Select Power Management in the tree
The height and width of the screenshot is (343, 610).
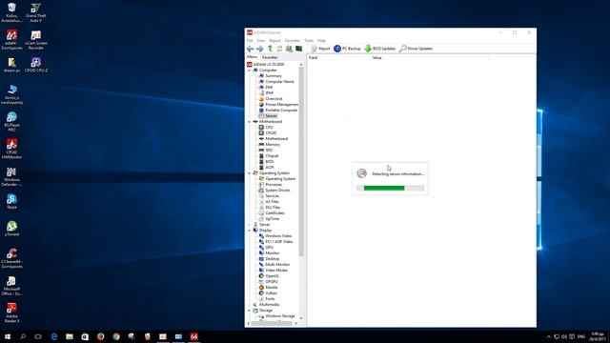282,105
